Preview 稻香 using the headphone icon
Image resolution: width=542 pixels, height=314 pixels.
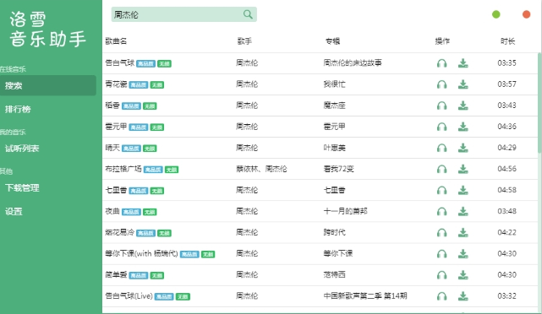(441, 106)
